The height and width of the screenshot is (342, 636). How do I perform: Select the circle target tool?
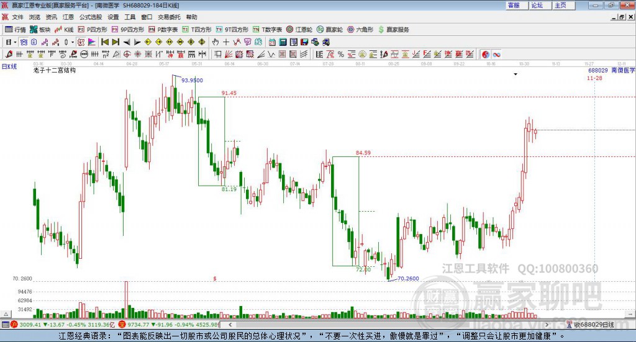127,54
